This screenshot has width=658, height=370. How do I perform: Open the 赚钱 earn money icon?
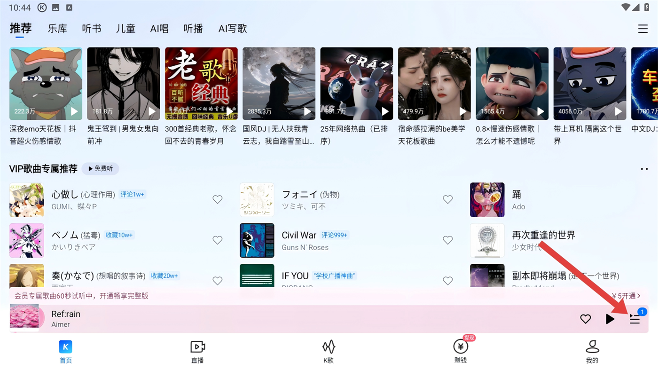click(461, 347)
